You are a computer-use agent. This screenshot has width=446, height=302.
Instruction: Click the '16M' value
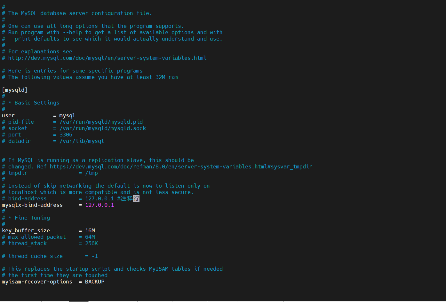[90, 230]
